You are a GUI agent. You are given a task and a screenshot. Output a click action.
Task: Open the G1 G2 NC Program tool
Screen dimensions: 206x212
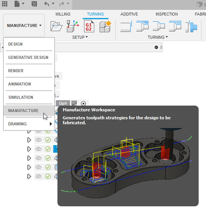[89, 26]
